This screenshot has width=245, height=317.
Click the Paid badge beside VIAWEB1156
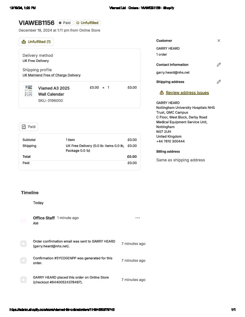(64, 23)
